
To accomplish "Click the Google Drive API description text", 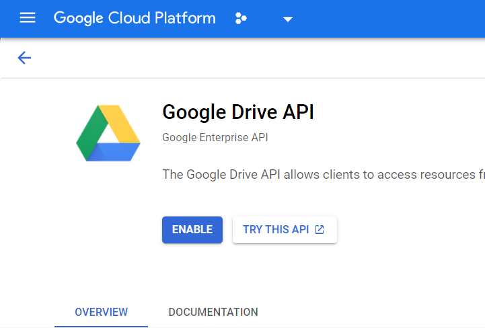I will (324, 175).
